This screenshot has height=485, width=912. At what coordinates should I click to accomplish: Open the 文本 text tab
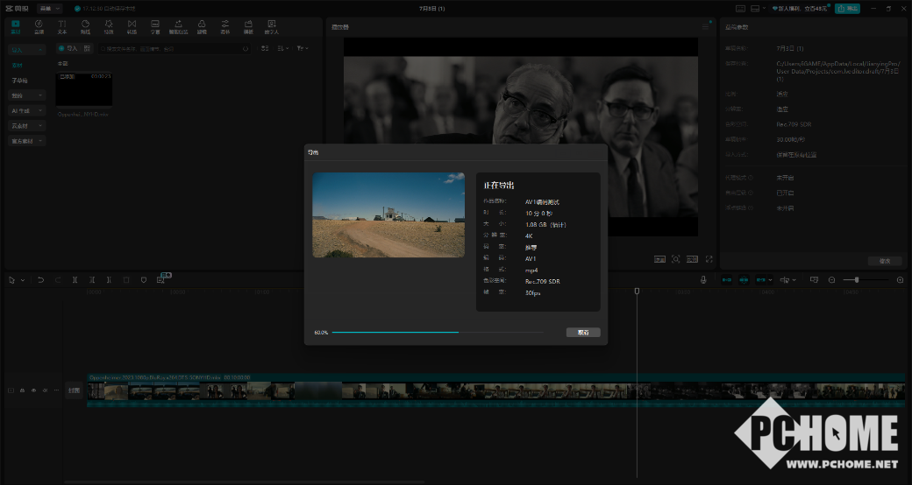point(62,27)
